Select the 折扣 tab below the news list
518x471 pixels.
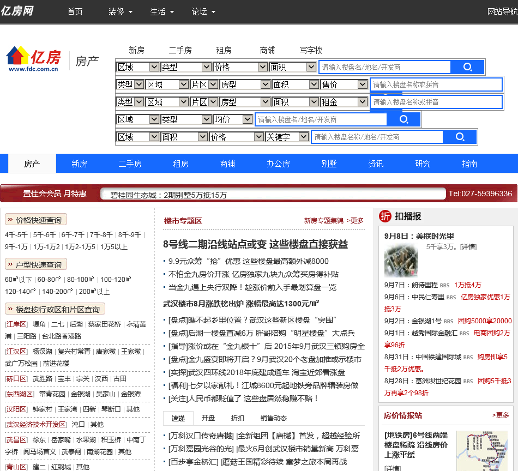238,418
